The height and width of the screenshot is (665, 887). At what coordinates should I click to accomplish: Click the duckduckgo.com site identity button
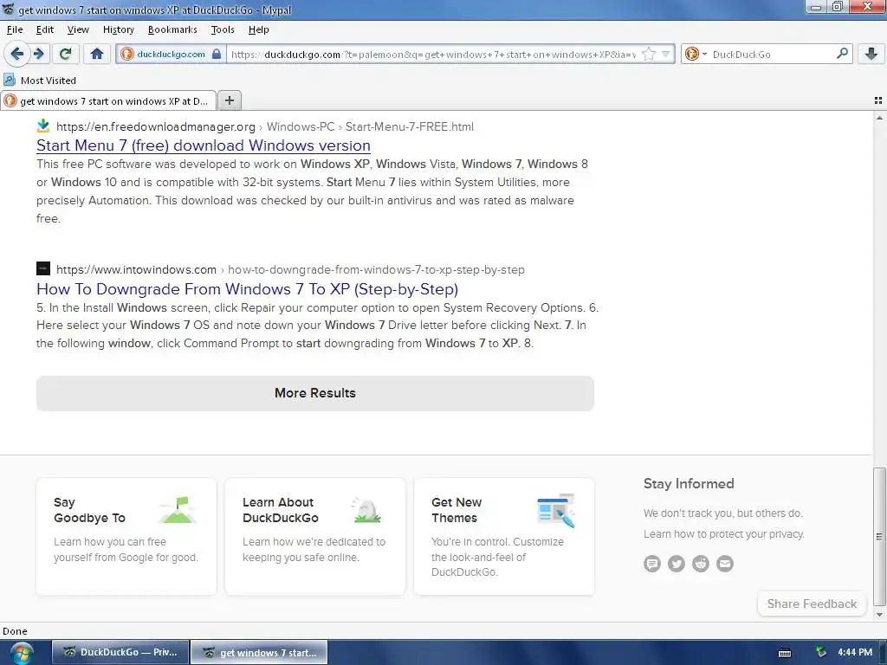pos(171,54)
